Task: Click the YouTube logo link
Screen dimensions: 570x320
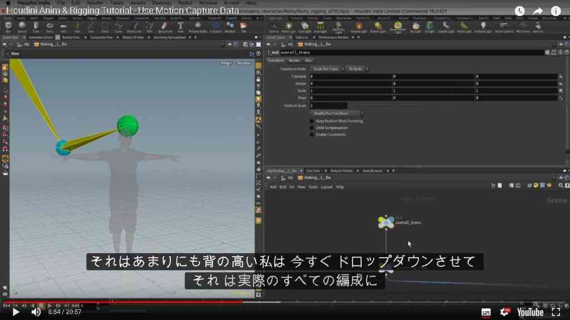Action: point(530,312)
